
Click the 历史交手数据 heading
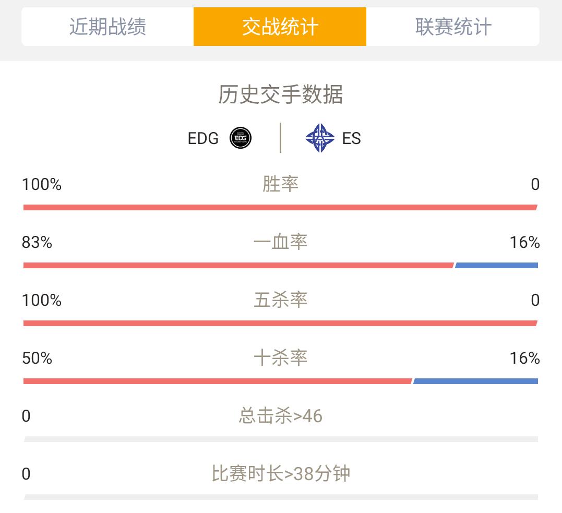pos(281,95)
